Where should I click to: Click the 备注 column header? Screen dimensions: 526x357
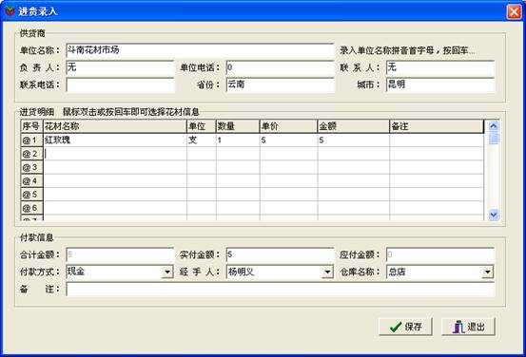(437, 126)
